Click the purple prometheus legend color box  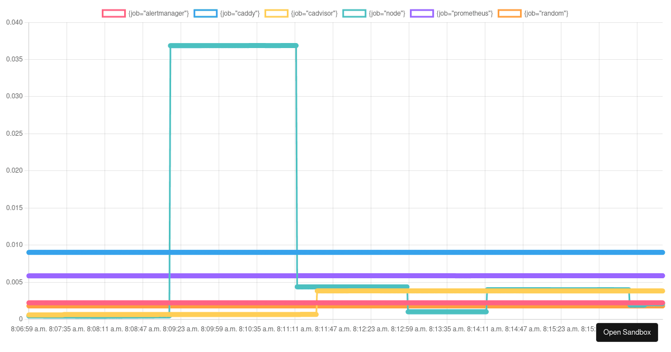coord(422,13)
